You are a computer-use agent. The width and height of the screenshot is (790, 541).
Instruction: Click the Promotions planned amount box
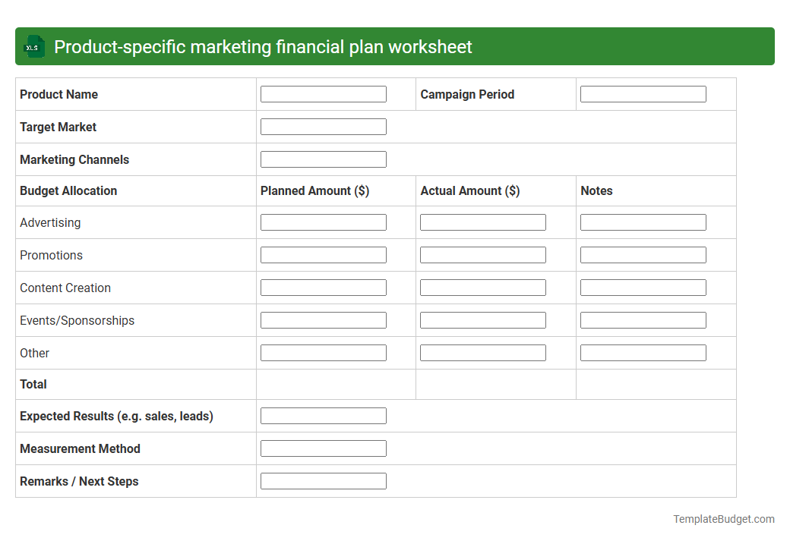point(323,254)
